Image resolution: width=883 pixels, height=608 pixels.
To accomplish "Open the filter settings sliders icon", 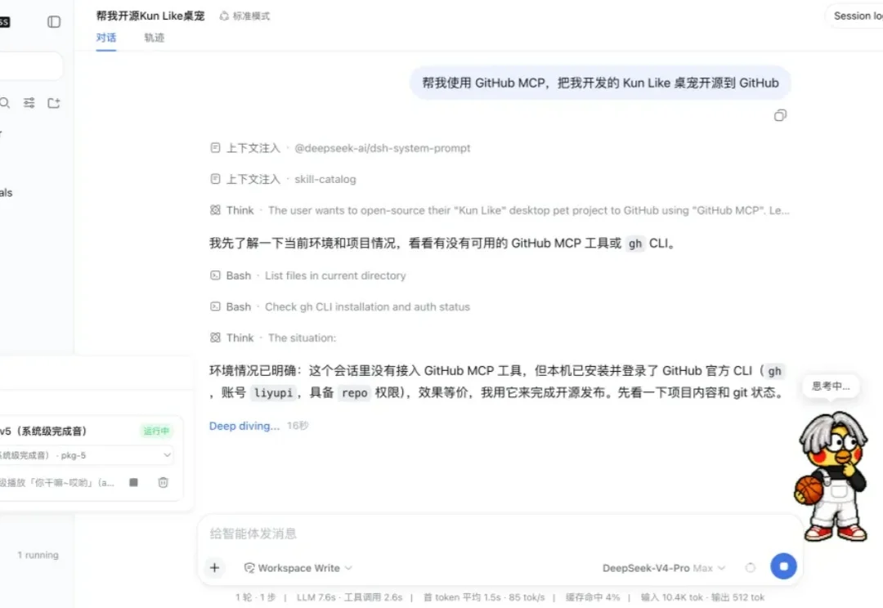I will 29,103.
